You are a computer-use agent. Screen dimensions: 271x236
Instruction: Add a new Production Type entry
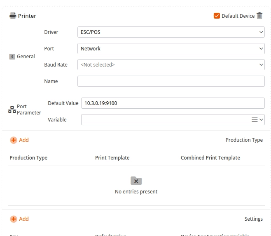coord(23,140)
